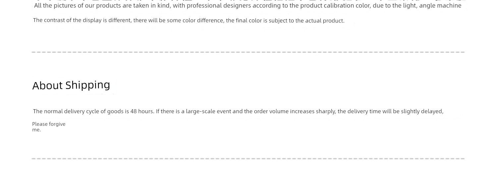Screen dimensions: 497x171
Task: Click the 'Please forgive me.' text
Action: tap(49, 127)
